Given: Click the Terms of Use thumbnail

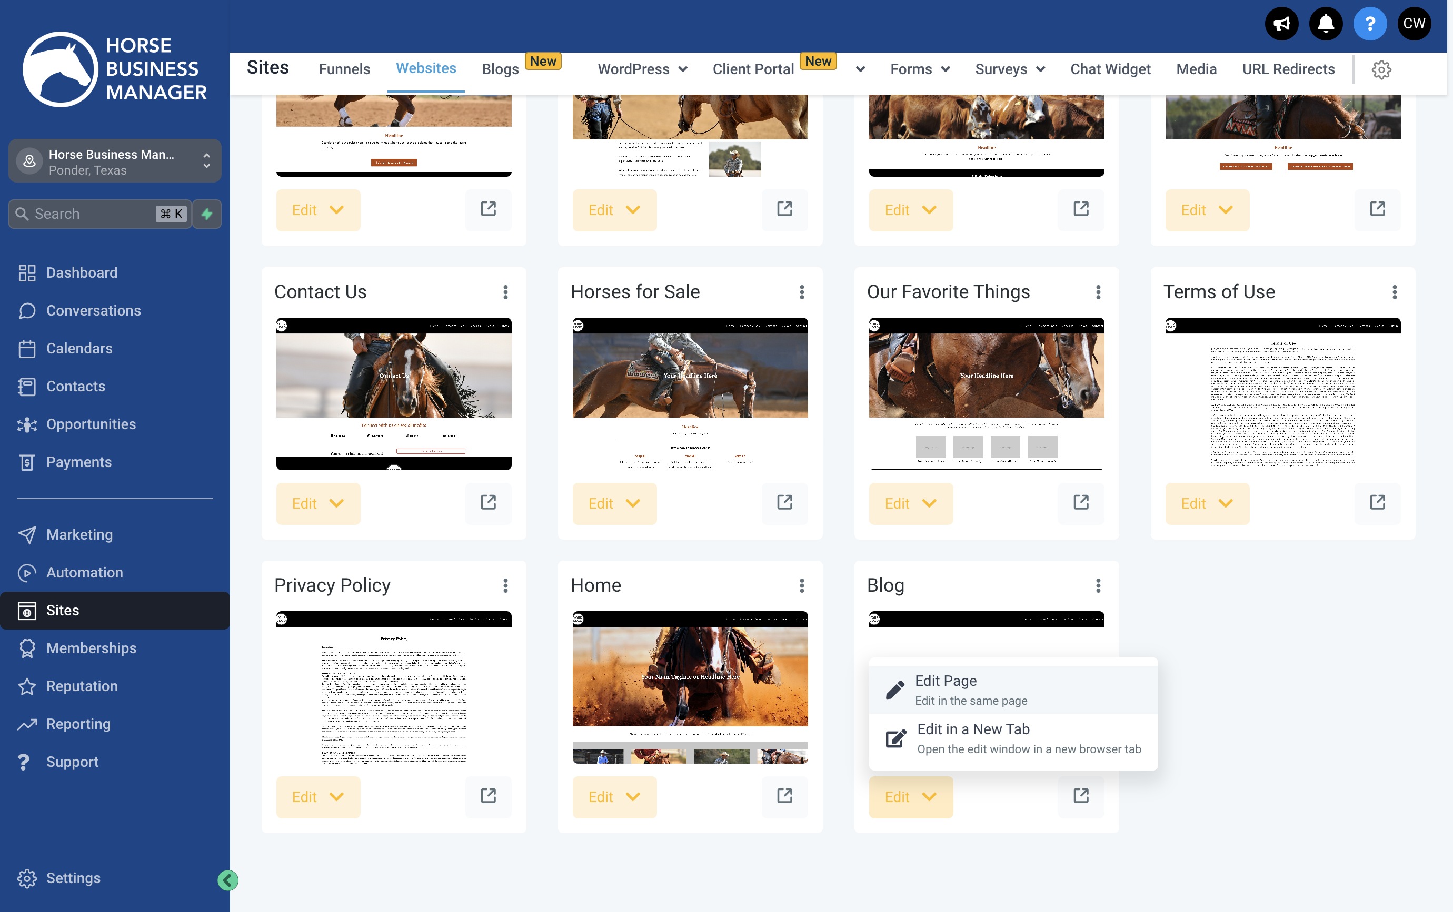Looking at the screenshot, I should click(x=1282, y=393).
